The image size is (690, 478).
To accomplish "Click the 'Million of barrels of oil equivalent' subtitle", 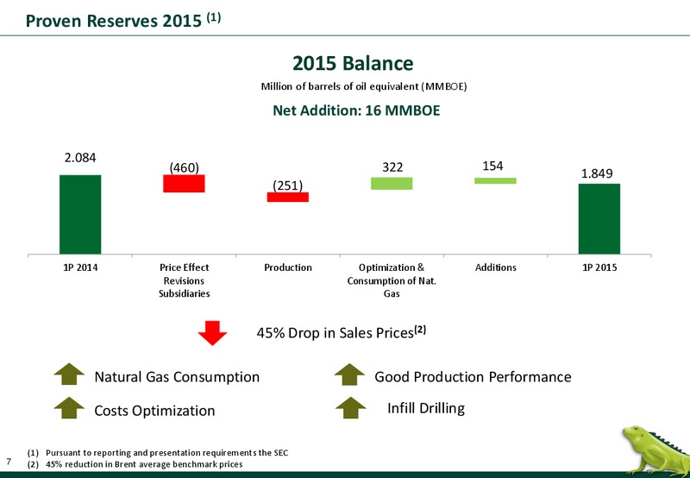I will pyautogui.click(x=364, y=86).
